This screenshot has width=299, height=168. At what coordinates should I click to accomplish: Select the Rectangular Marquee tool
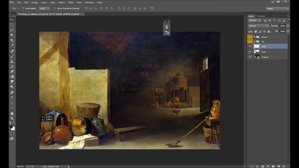(12, 25)
